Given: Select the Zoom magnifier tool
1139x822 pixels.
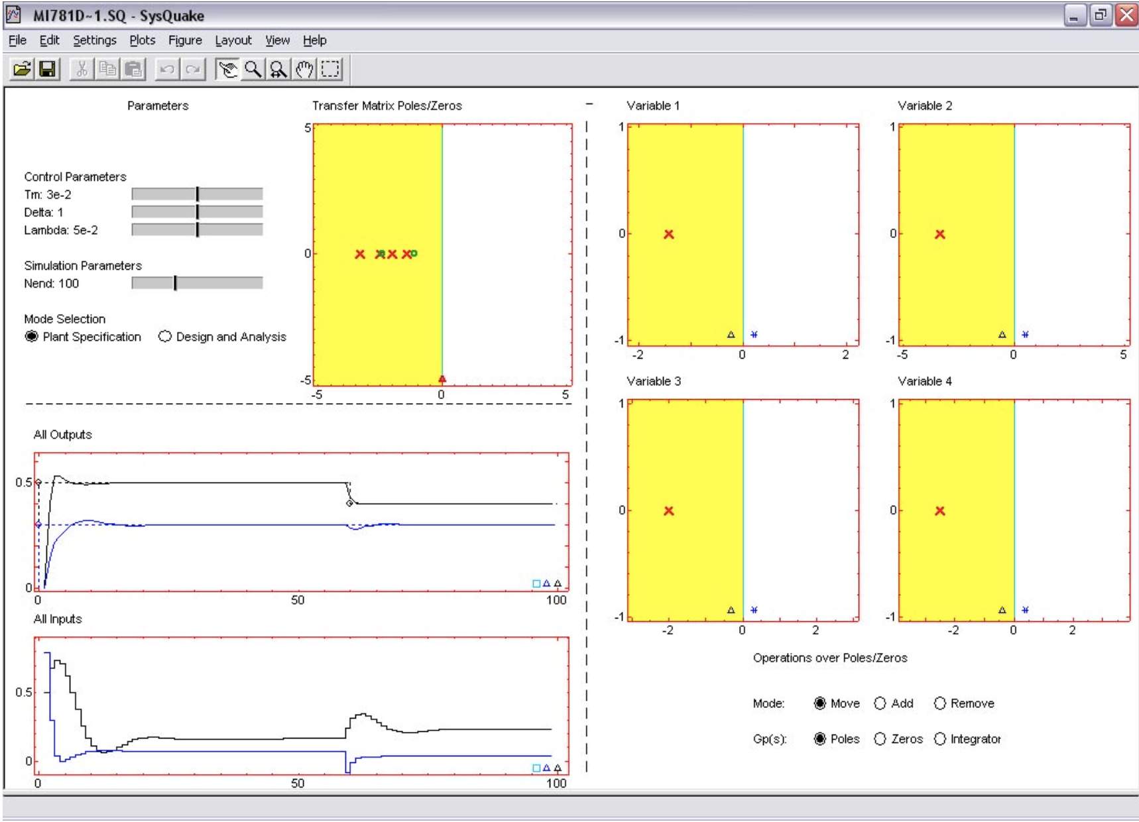Looking at the screenshot, I should point(253,69).
